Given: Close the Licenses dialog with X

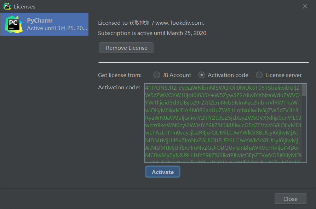Looking at the screenshot, I should (305, 6).
